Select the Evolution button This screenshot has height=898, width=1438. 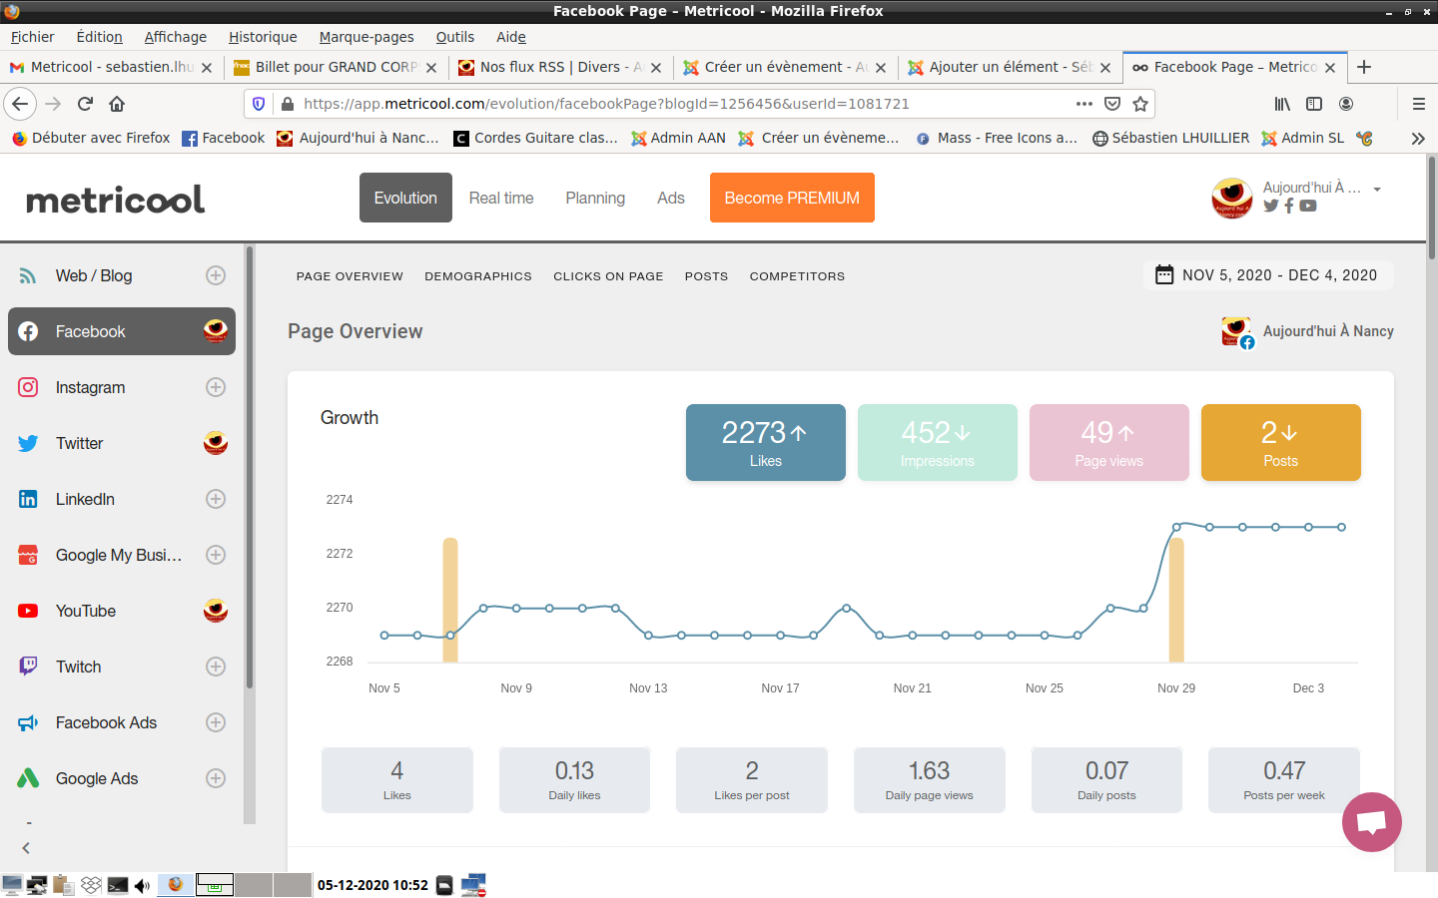point(405,198)
